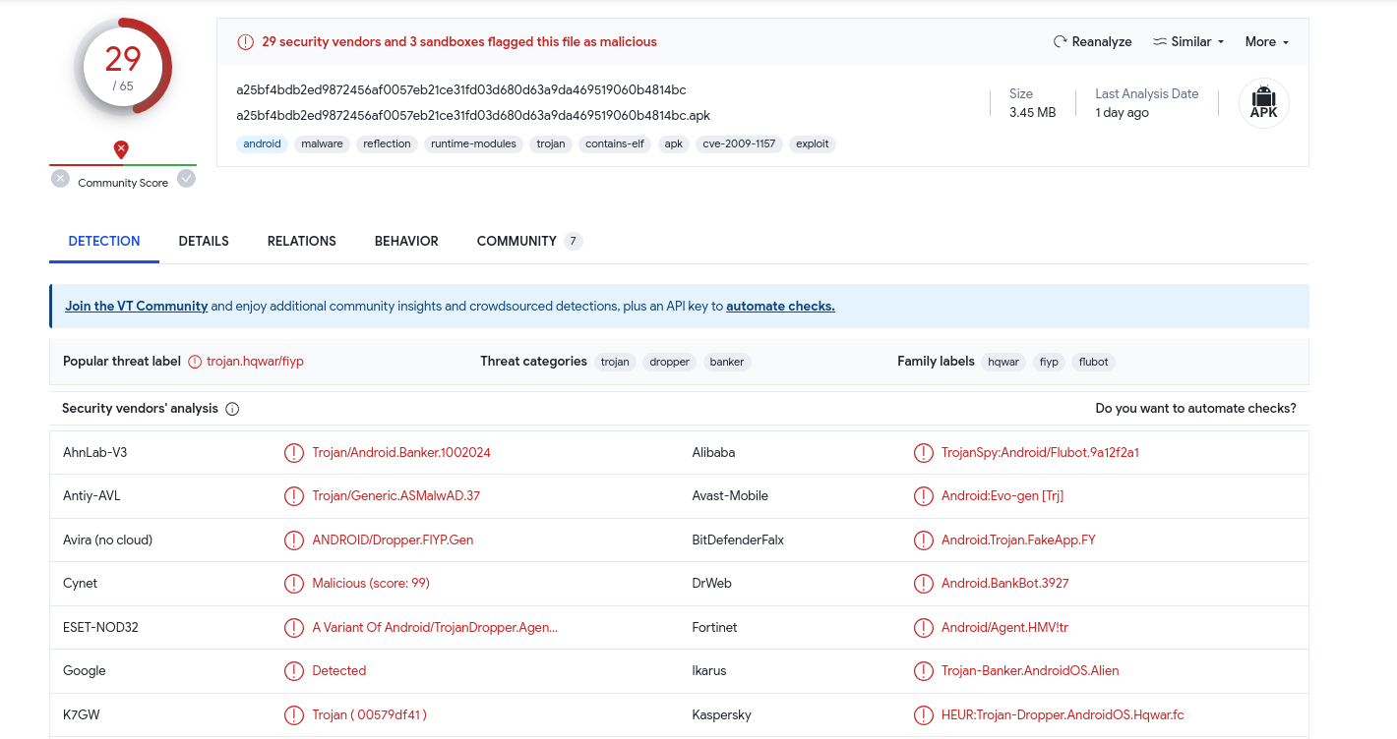
Task: Click the banker threat category chip
Action: coord(727,363)
